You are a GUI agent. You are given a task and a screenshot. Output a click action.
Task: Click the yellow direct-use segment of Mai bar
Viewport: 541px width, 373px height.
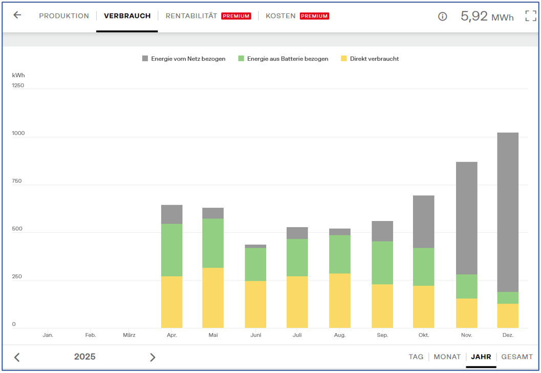(x=213, y=298)
